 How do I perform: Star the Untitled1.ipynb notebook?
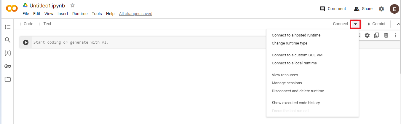click(x=73, y=6)
